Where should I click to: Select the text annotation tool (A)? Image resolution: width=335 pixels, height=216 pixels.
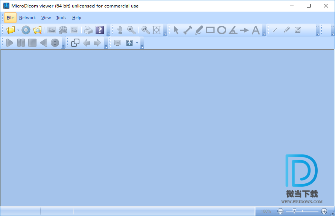[256, 30]
